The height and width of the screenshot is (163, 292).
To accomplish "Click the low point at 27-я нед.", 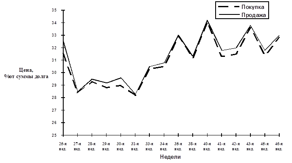I will (78, 92).
